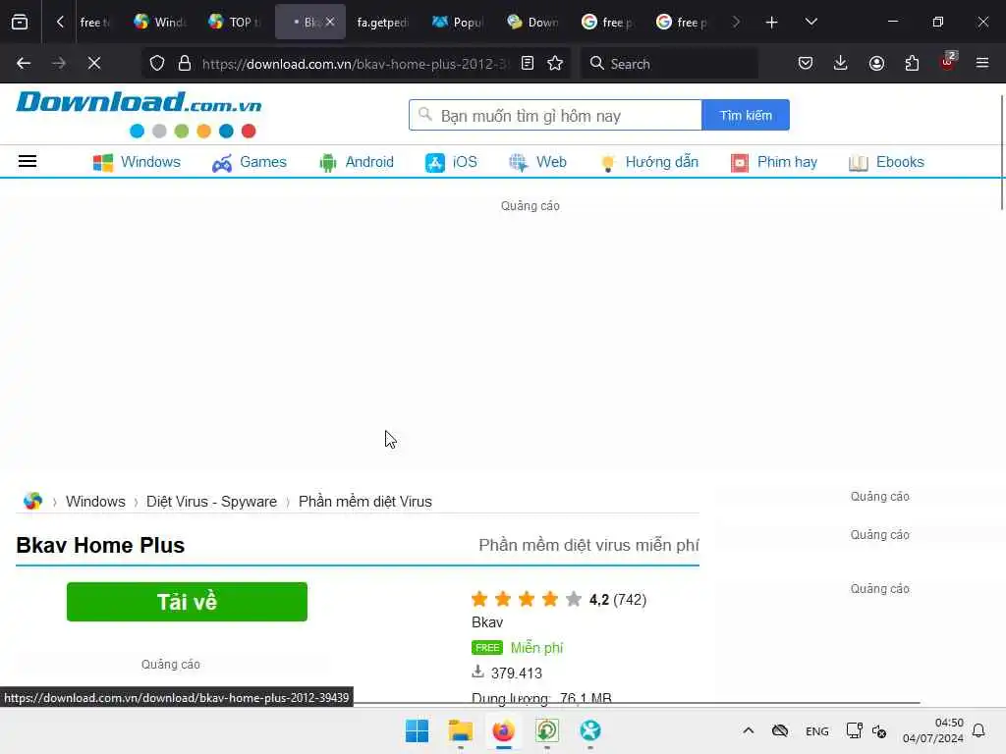Bookmark this page with the star icon
Image resolution: width=1006 pixels, height=754 pixels.
[555, 64]
